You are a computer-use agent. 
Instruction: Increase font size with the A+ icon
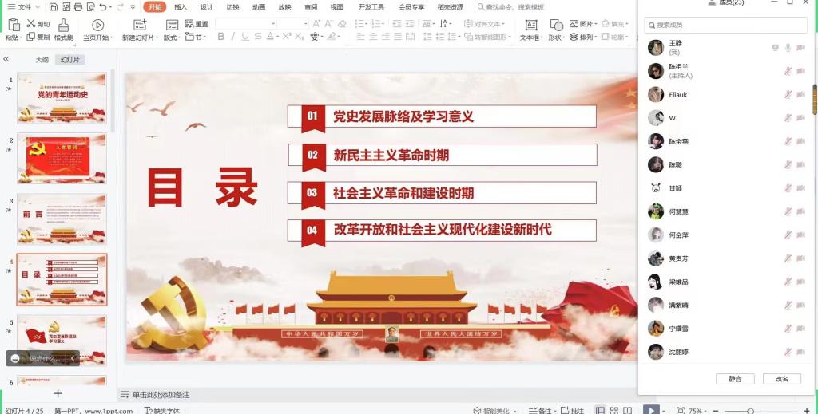316,23
